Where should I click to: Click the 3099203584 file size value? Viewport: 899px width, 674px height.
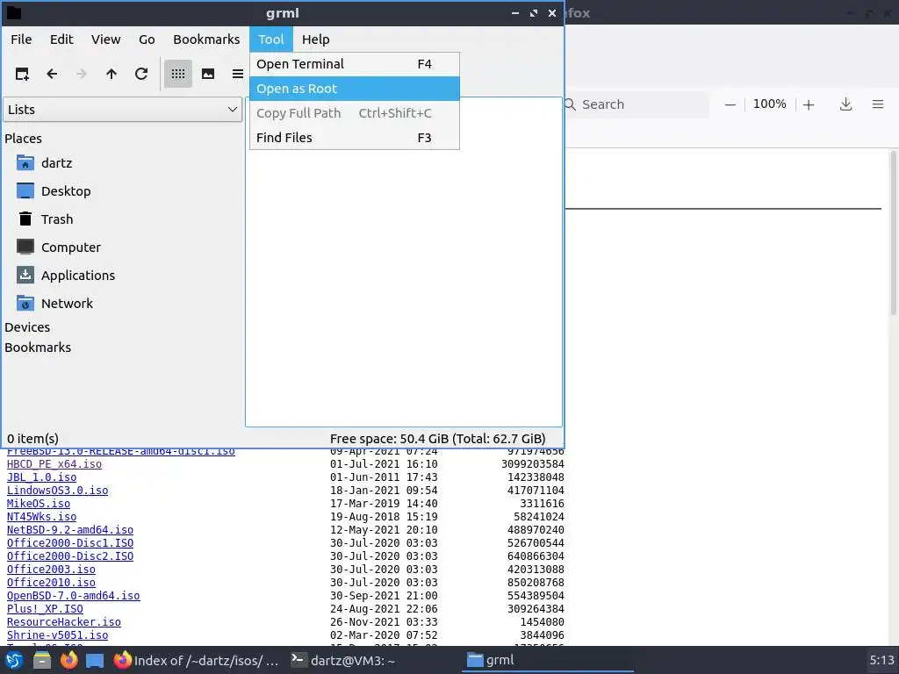click(x=533, y=464)
